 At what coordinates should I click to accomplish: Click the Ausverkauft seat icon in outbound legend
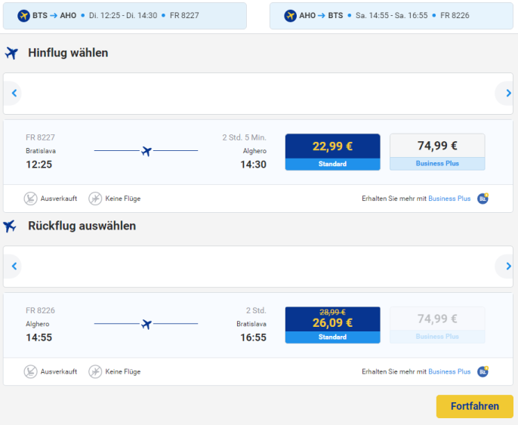point(30,199)
